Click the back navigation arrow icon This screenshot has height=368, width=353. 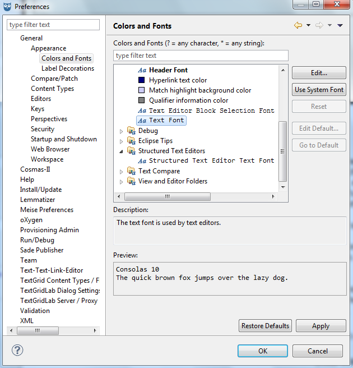298,26
